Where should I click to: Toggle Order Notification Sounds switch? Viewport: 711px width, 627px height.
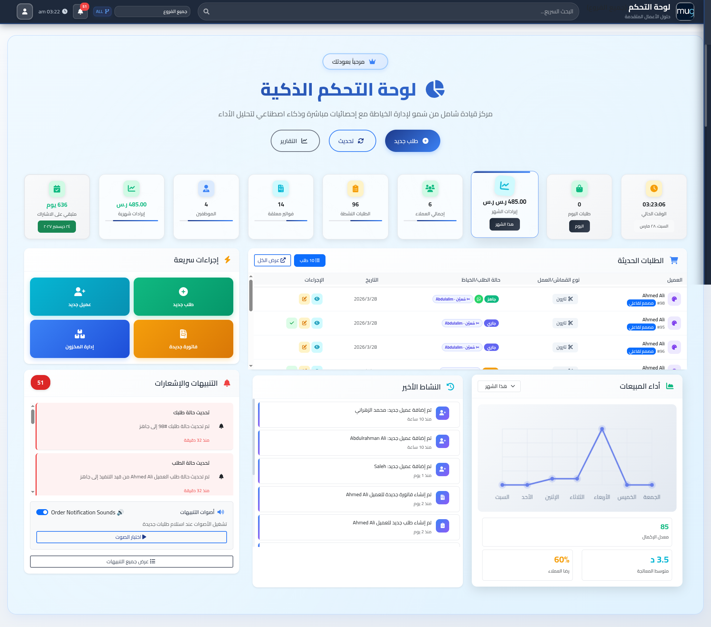click(x=42, y=512)
